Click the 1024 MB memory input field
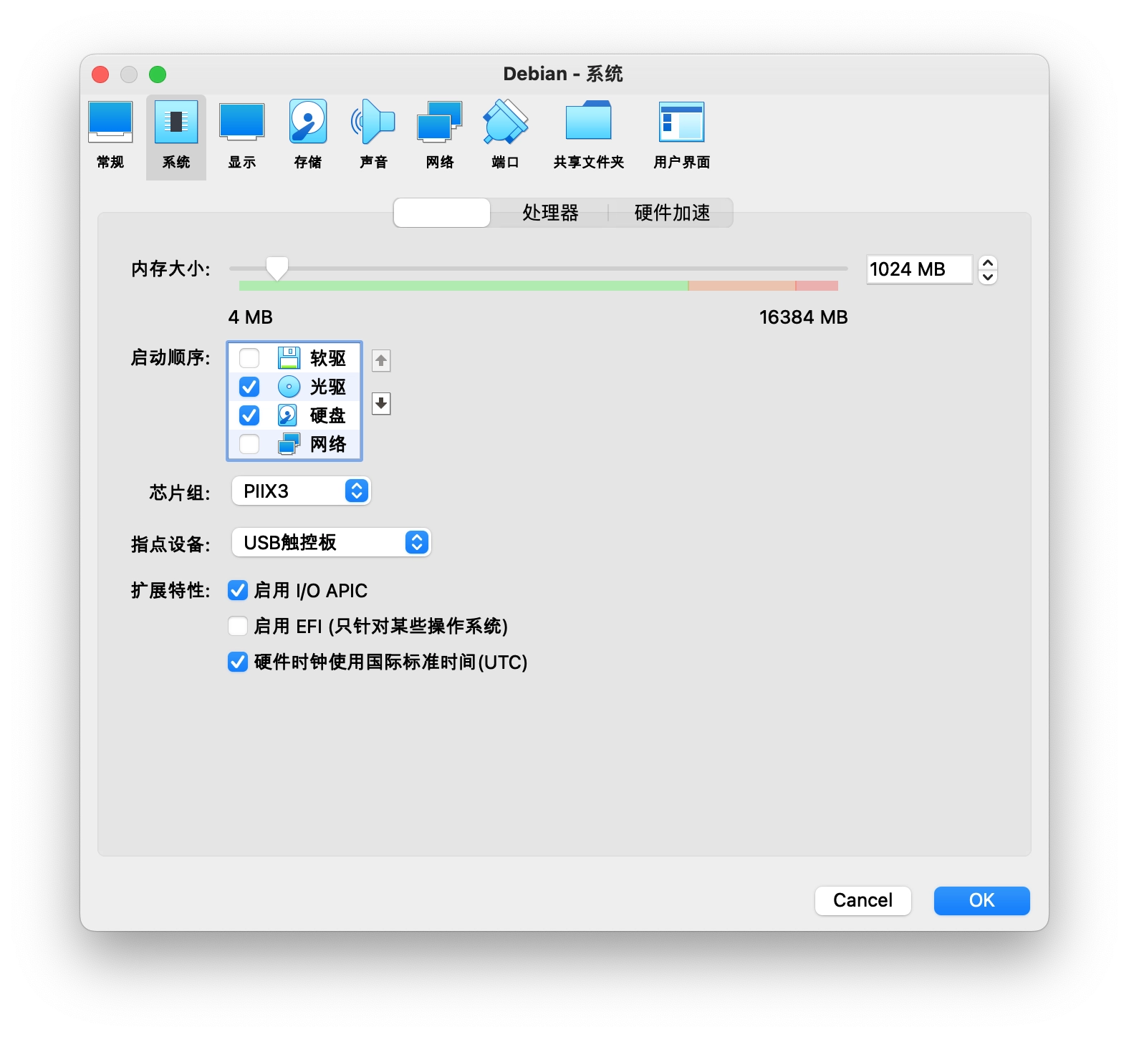 pos(919,269)
